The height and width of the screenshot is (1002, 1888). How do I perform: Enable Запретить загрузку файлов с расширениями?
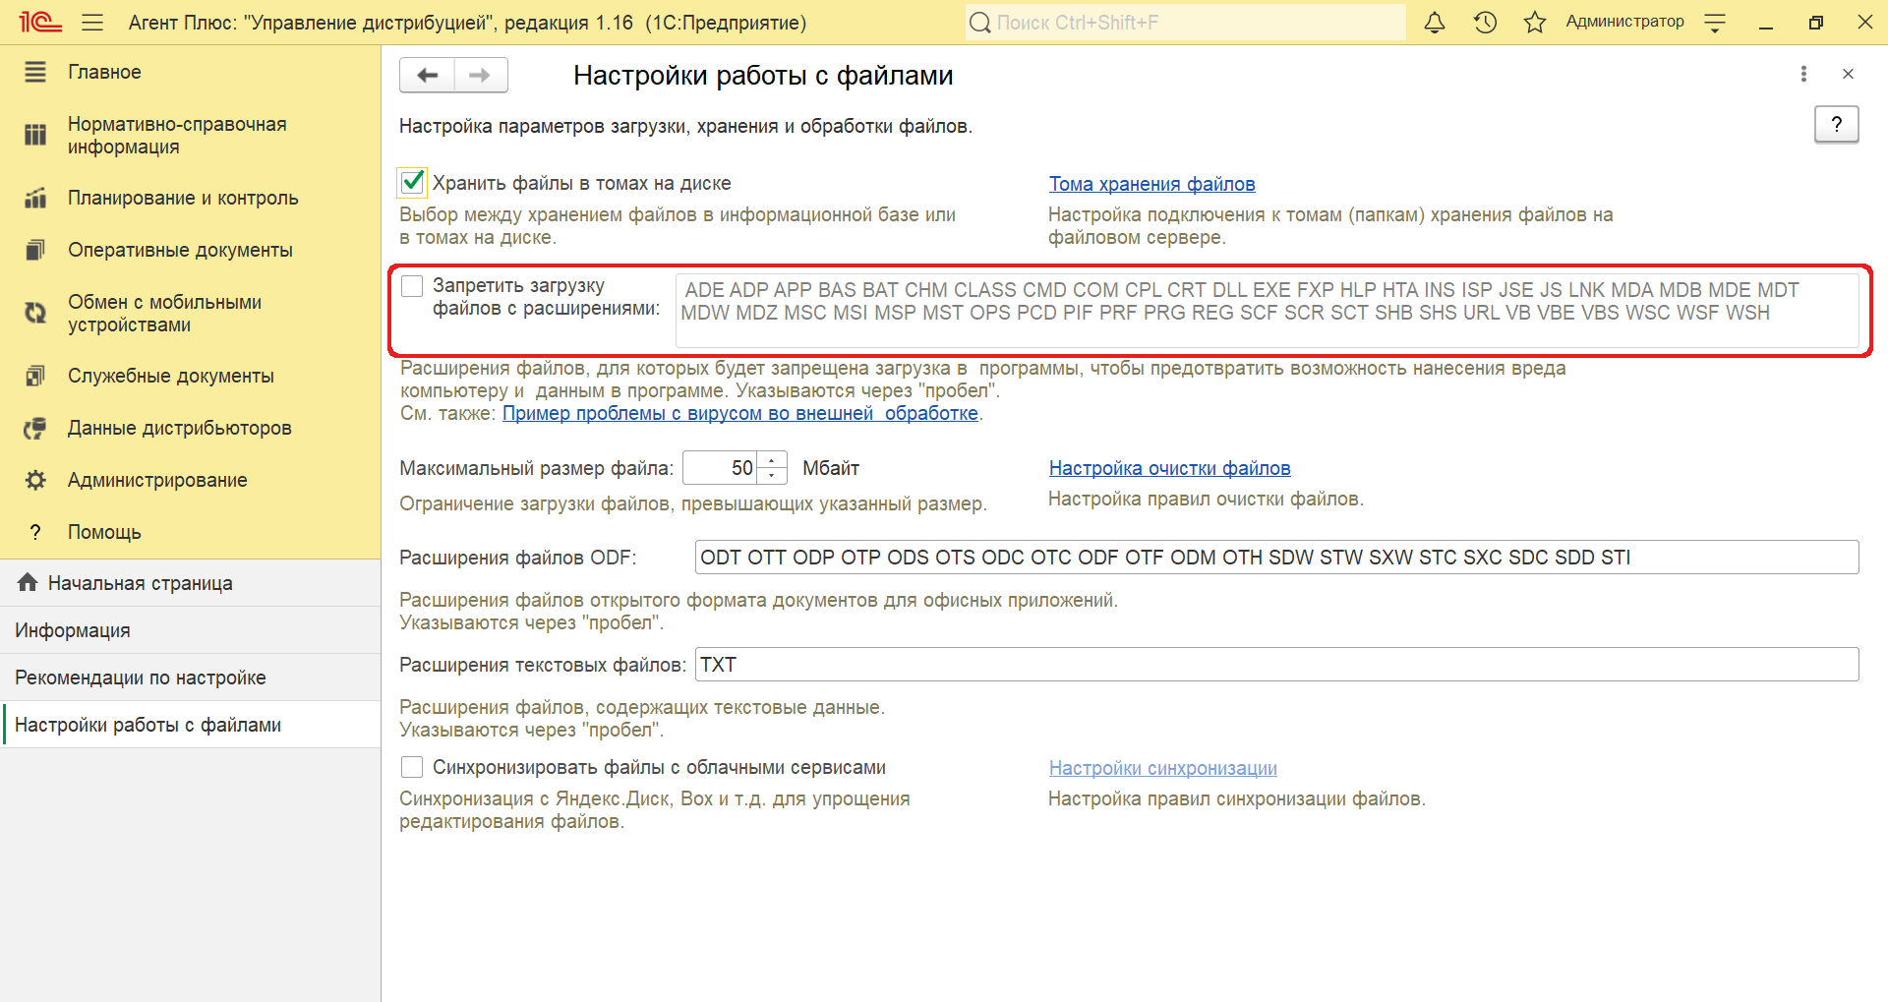(x=412, y=286)
